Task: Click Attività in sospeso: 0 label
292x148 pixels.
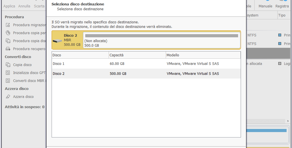Action: (25, 107)
